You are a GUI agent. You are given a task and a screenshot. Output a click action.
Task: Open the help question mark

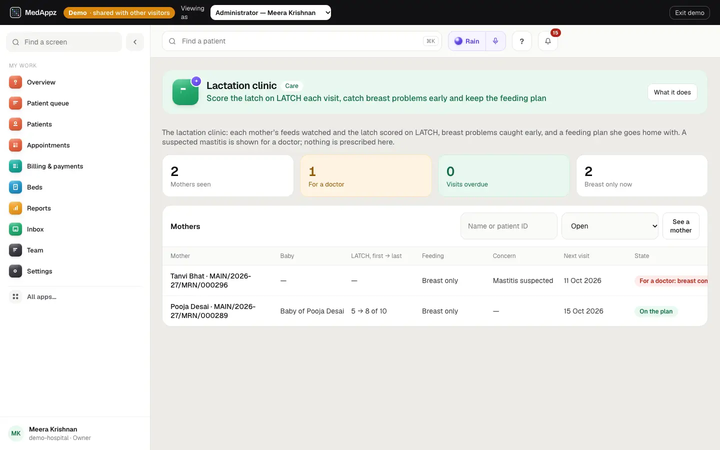[x=522, y=41]
